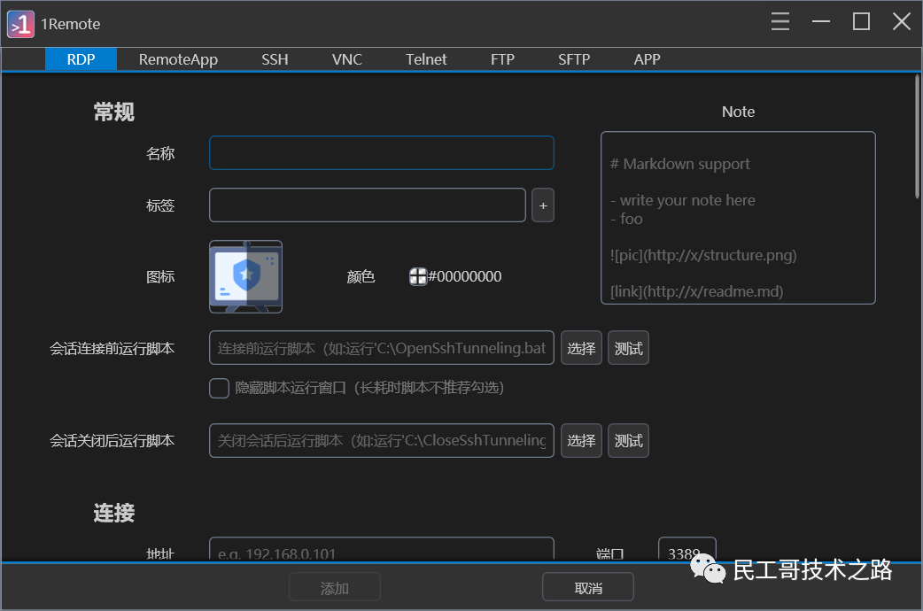The height and width of the screenshot is (611, 923).
Task: Enable hiding the script run window
Action: coord(219,388)
